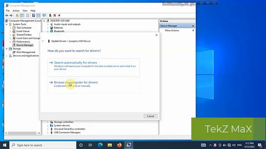Click the Update device driver toolbar icon

point(50,16)
